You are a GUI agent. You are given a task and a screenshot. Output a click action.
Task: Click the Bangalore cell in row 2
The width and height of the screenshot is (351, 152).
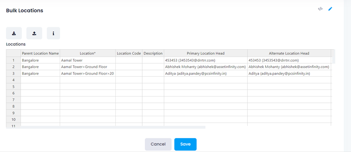(x=40, y=67)
